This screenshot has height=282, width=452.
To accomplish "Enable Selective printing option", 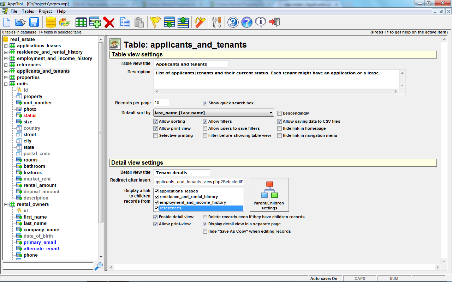I will click(x=155, y=135).
